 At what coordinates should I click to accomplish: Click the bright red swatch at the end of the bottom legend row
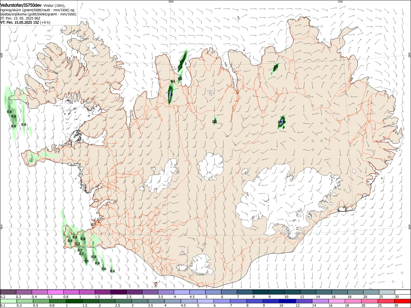[x=402, y=301]
